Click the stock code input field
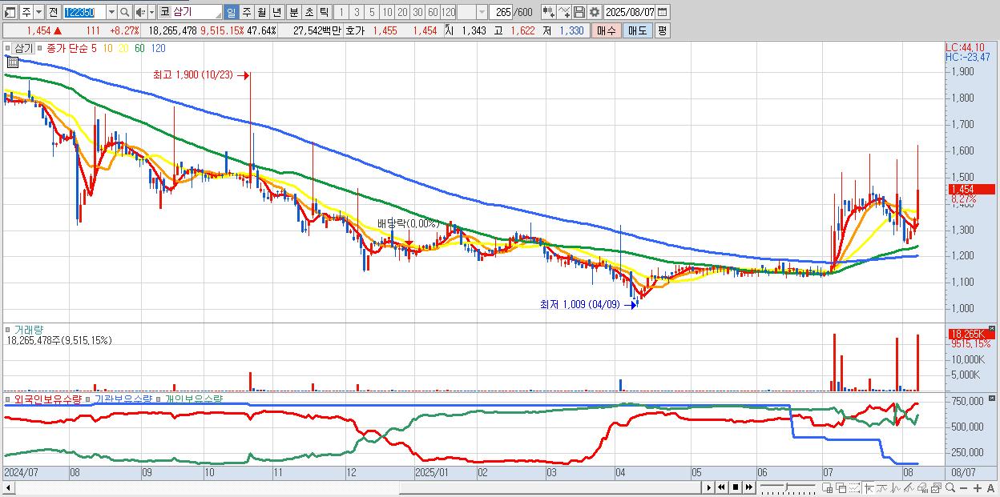This screenshot has height=497, width=1000. tap(84, 12)
